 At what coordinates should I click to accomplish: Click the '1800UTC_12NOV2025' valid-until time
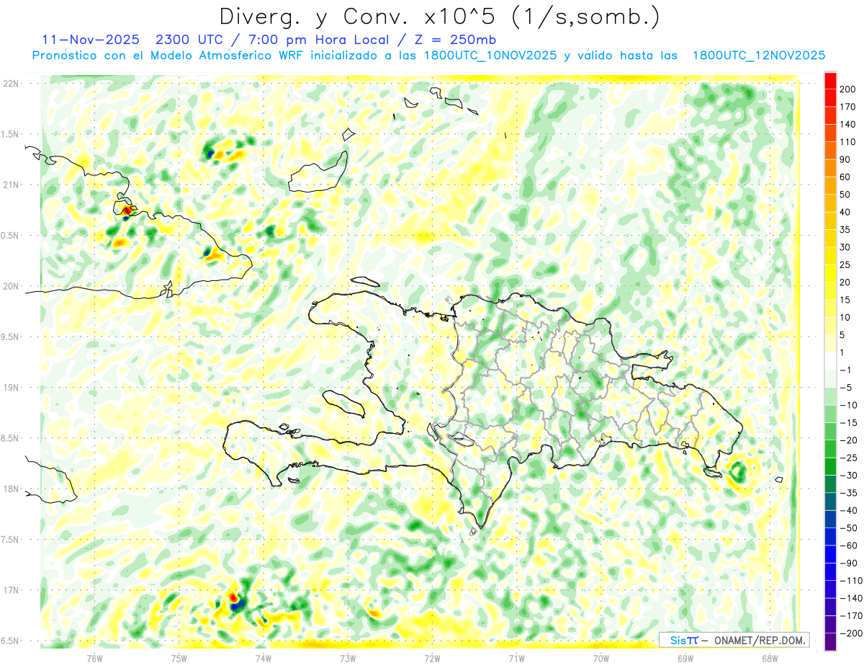(x=758, y=55)
